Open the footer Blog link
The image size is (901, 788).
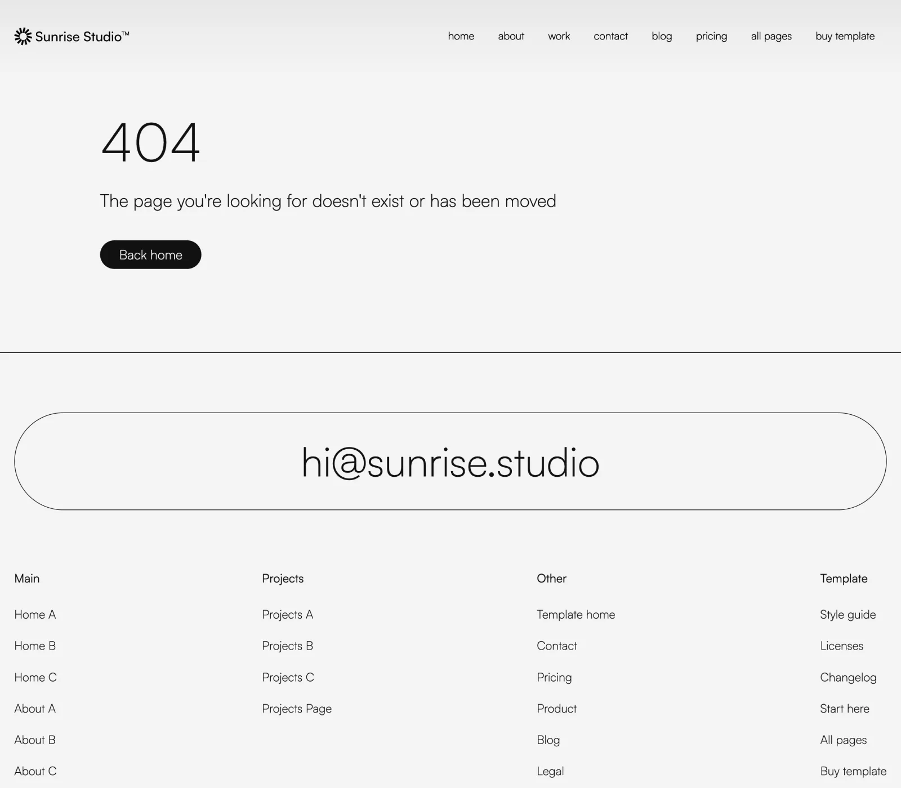click(x=548, y=740)
